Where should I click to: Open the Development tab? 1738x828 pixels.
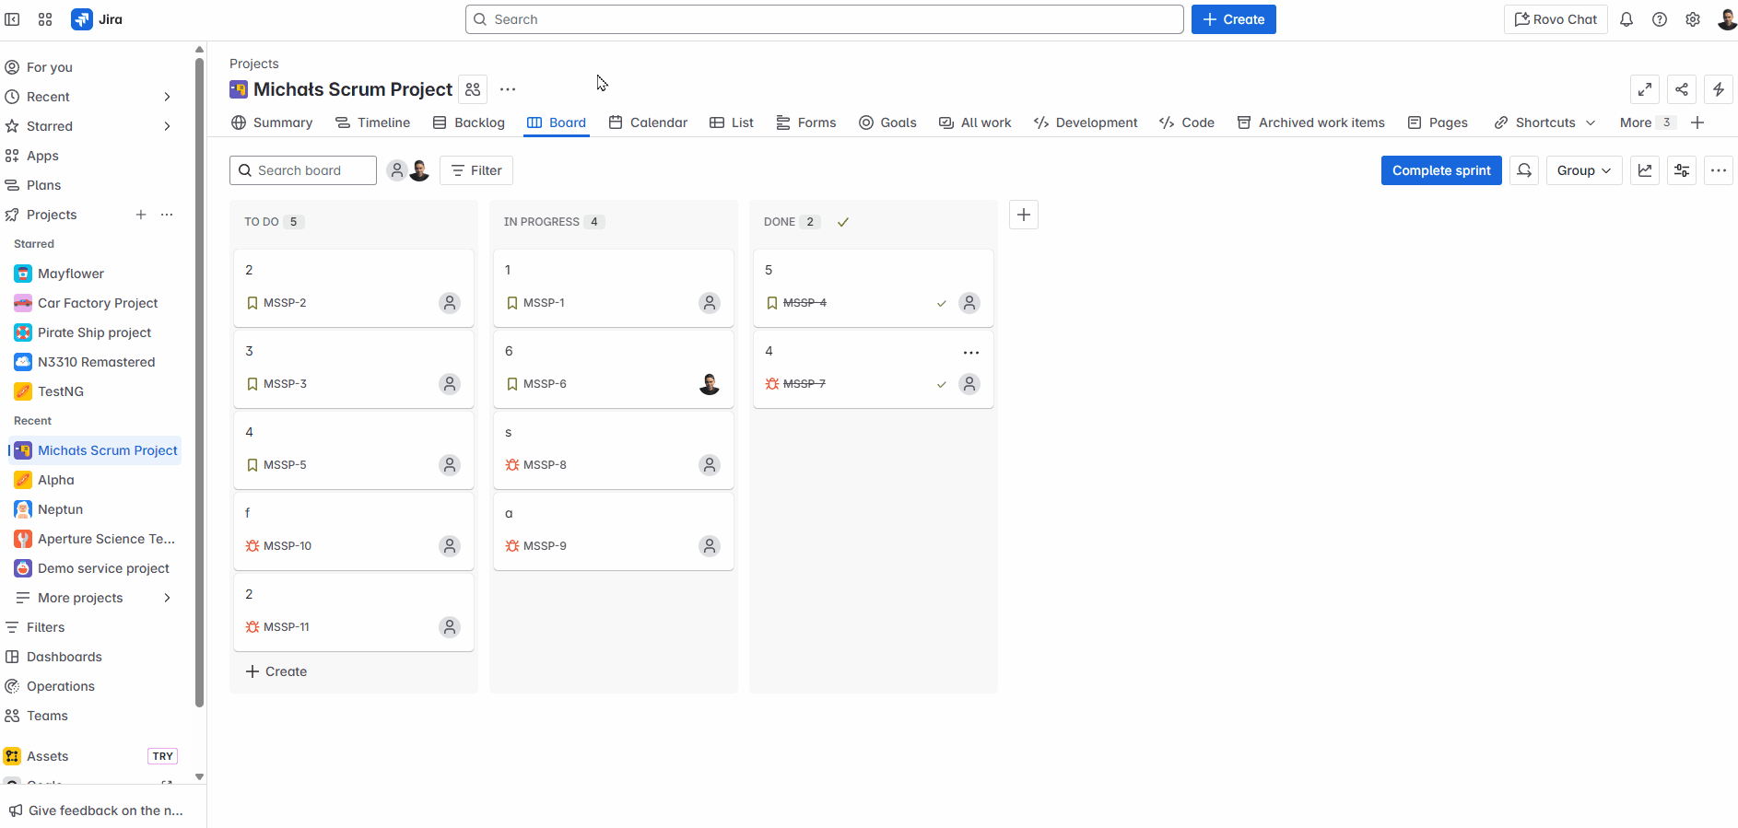point(1086,122)
